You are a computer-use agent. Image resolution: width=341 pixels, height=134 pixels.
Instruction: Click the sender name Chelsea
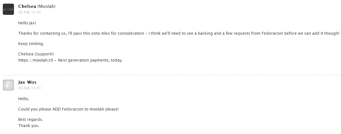coord(27,6)
